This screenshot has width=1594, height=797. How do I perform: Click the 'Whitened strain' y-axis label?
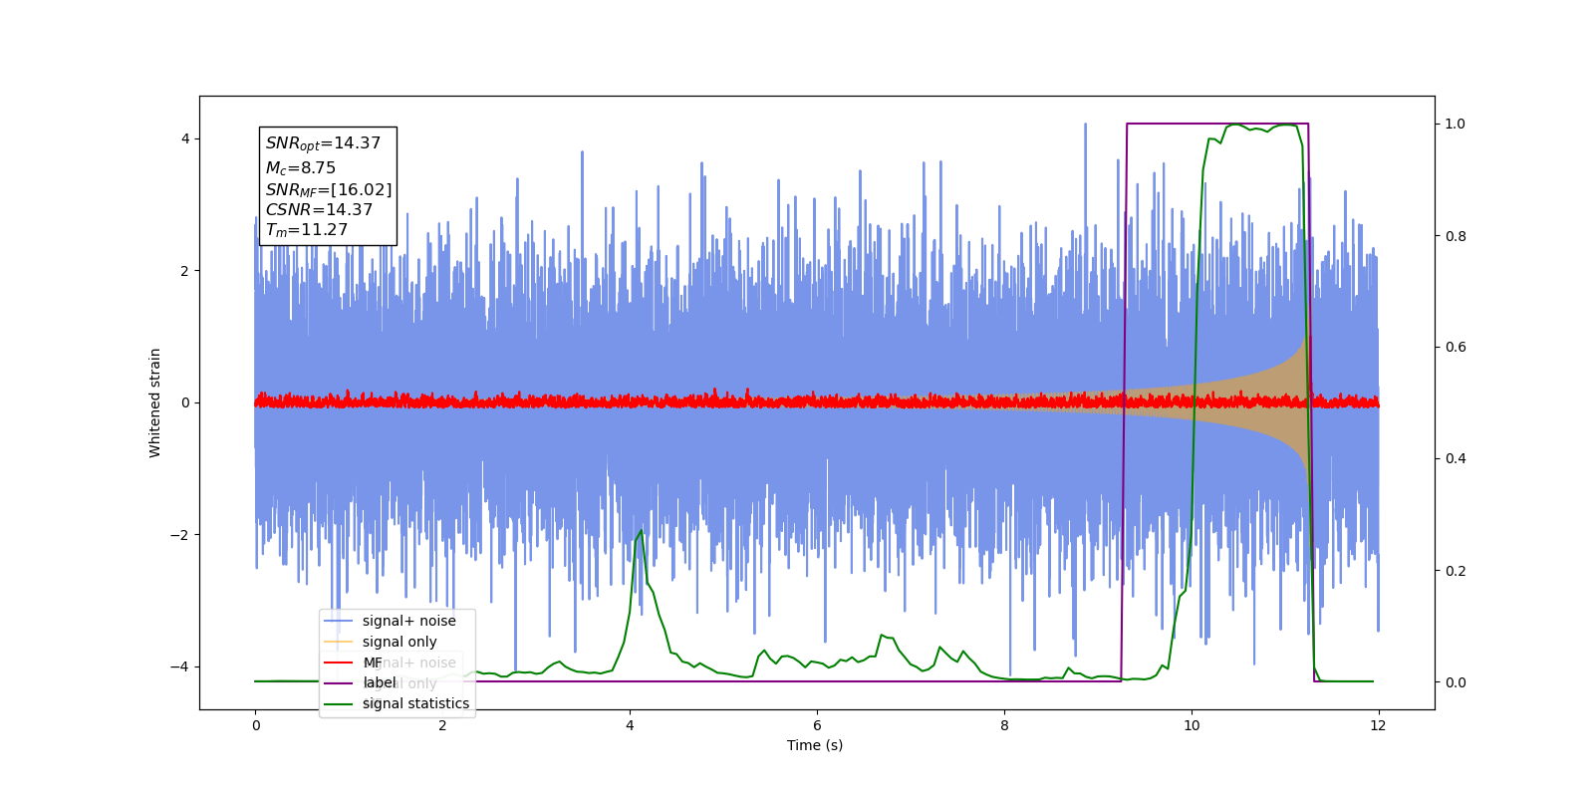(x=154, y=402)
